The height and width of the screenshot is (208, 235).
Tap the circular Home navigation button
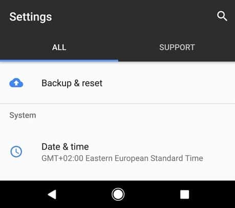tap(118, 194)
